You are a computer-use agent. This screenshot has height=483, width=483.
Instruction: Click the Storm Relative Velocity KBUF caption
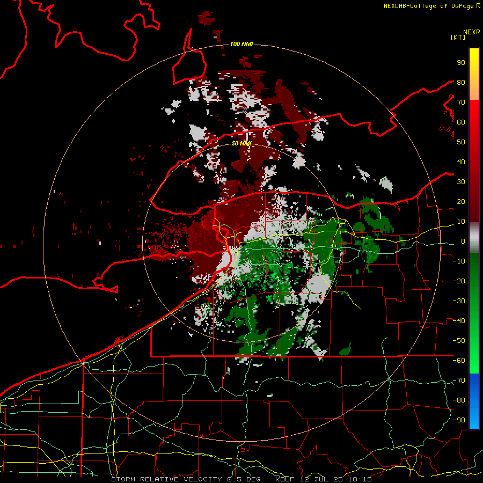pos(241,479)
